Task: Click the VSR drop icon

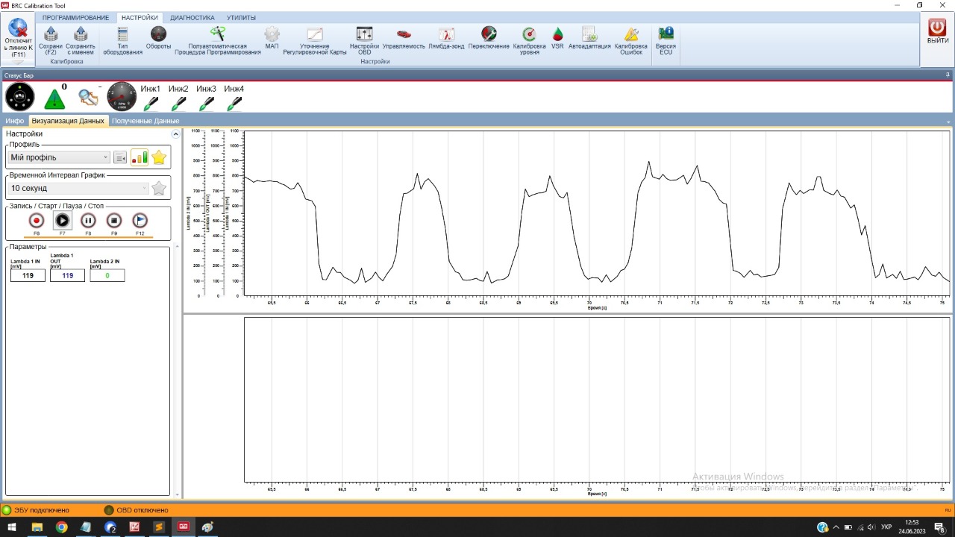Action: tap(557, 38)
